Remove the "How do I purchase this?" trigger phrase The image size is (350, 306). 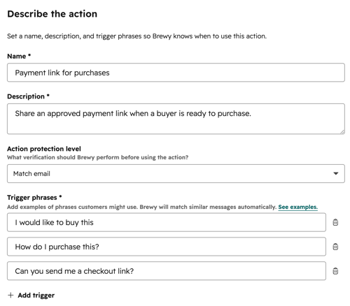tap(335, 247)
